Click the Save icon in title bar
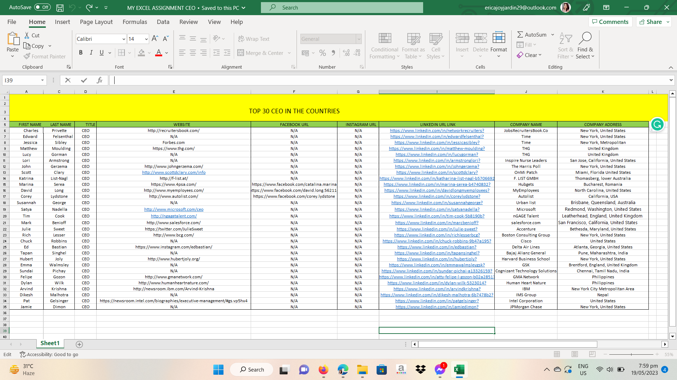This screenshot has width=677, height=380. (x=60, y=7)
